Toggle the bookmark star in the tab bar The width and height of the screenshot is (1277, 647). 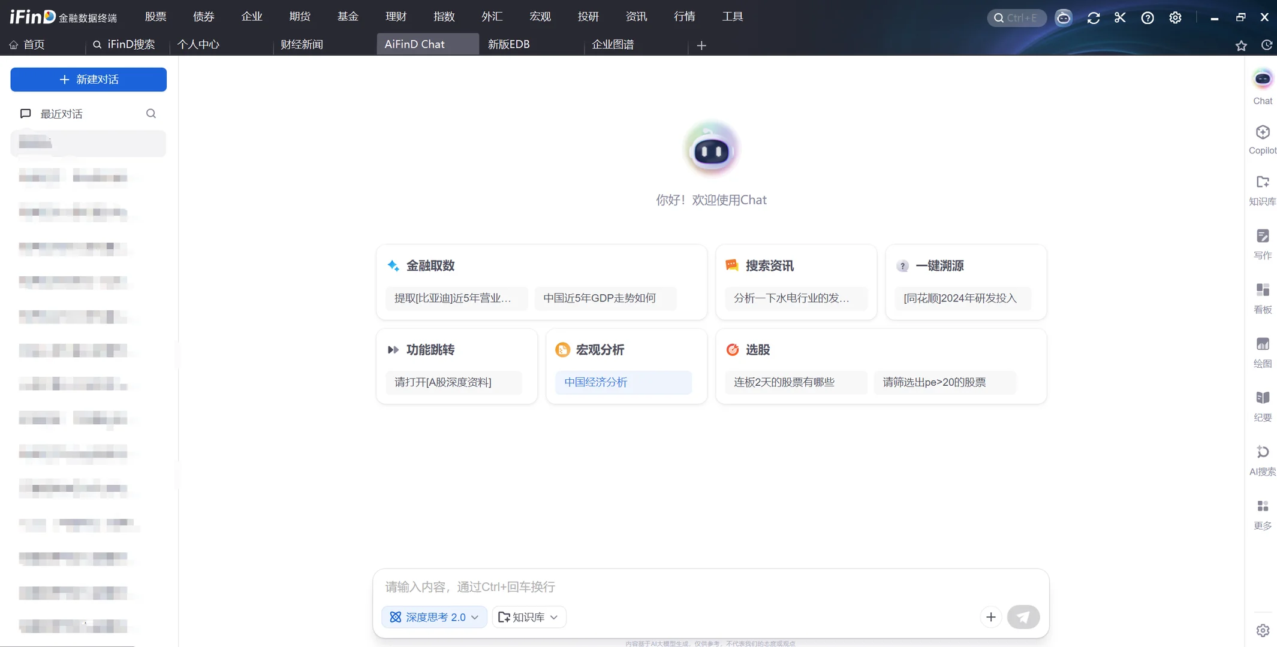(x=1242, y=45)
